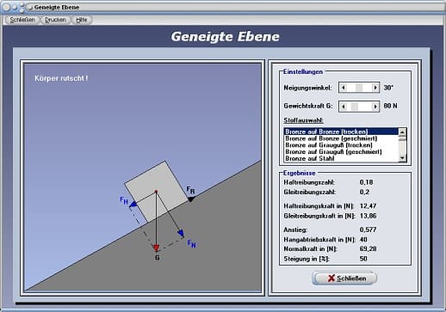Select Bronze auf Stahl in list
This screenshot has width=446, height=312.
[x=341, y=158]
